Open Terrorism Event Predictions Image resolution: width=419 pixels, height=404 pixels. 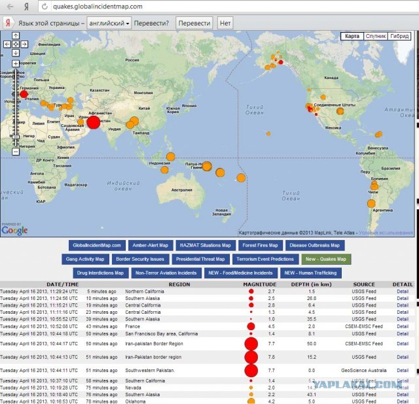pyautogui.click(x=265, y=259)
